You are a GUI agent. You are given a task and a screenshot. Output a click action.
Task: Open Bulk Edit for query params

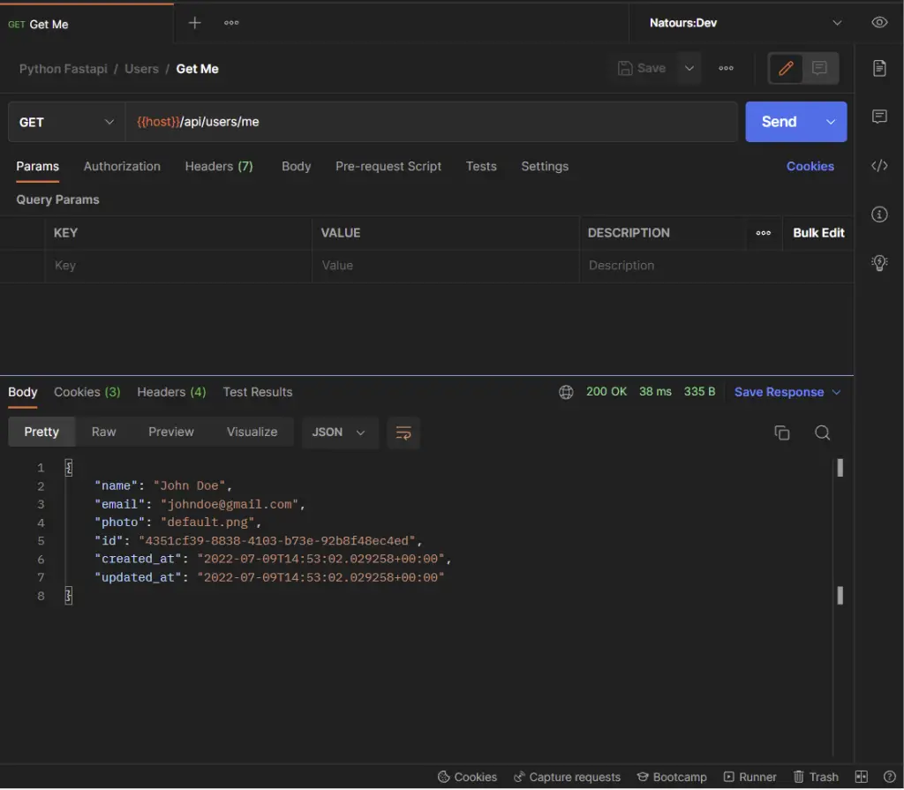pos(818,233)
